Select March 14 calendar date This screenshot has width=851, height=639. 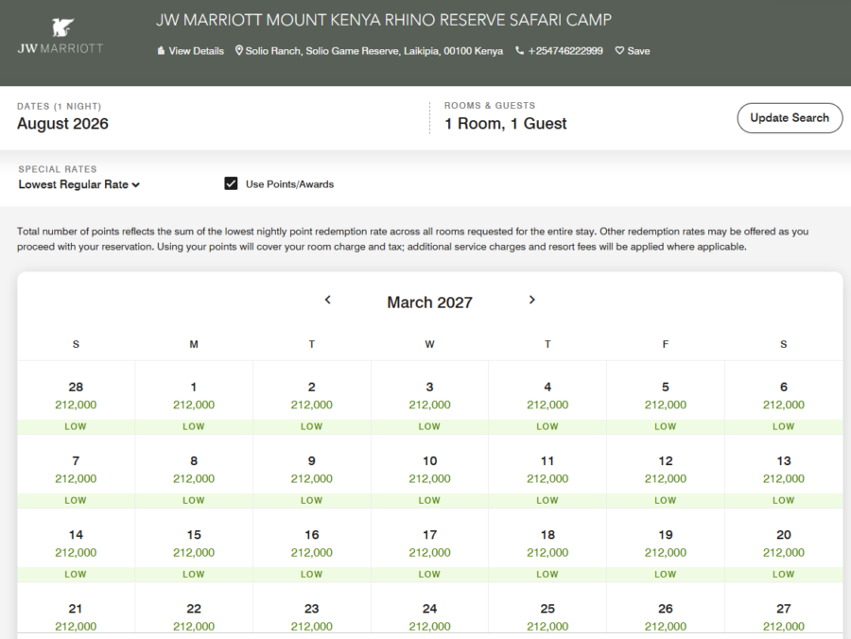click(76, 545)
